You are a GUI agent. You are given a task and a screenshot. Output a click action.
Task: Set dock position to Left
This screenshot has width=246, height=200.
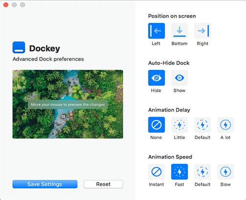click(x=157, y=31)
